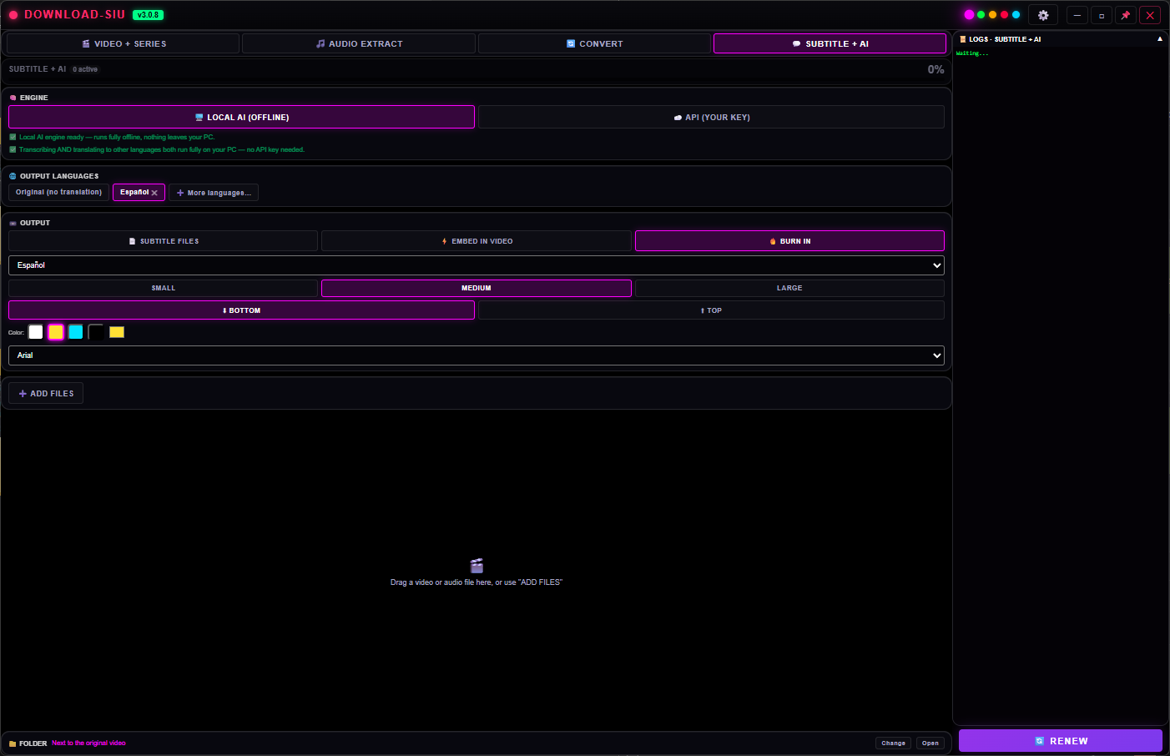The image size is (1170, 756).
Task: Pick the black subtitle color swatch
Action: point(96,332)
